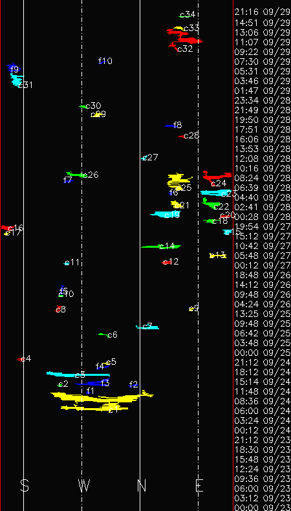Select the green c26 event streak
291x511 pixels.
tap(75, 175)
